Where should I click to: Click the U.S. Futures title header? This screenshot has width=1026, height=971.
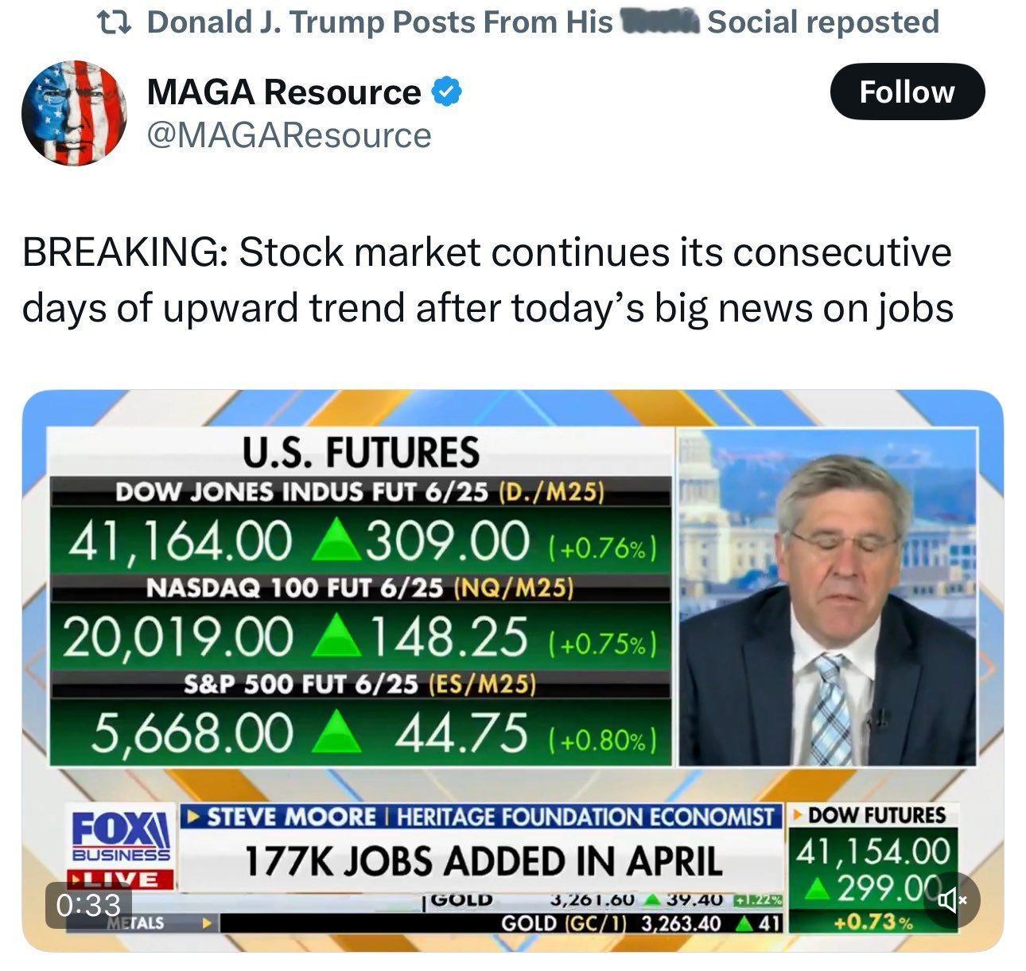pyautogui.click(x=360, y=452)
